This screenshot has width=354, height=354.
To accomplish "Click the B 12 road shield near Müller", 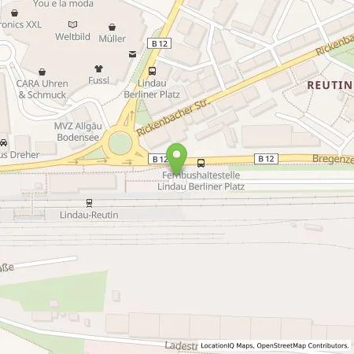I will (160, 43).
